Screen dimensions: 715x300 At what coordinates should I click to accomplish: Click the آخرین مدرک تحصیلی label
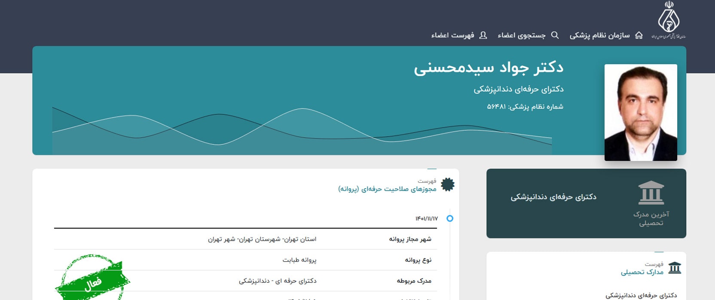(651, 218)
